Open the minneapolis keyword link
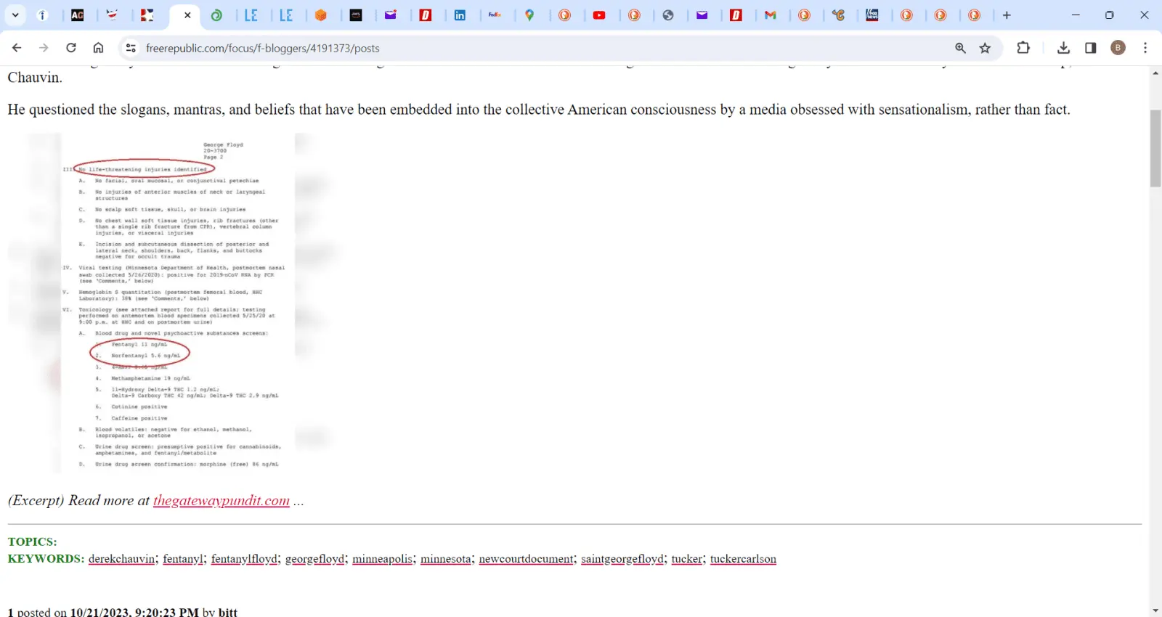1162x617 pixels. click(x=382, y=559)
